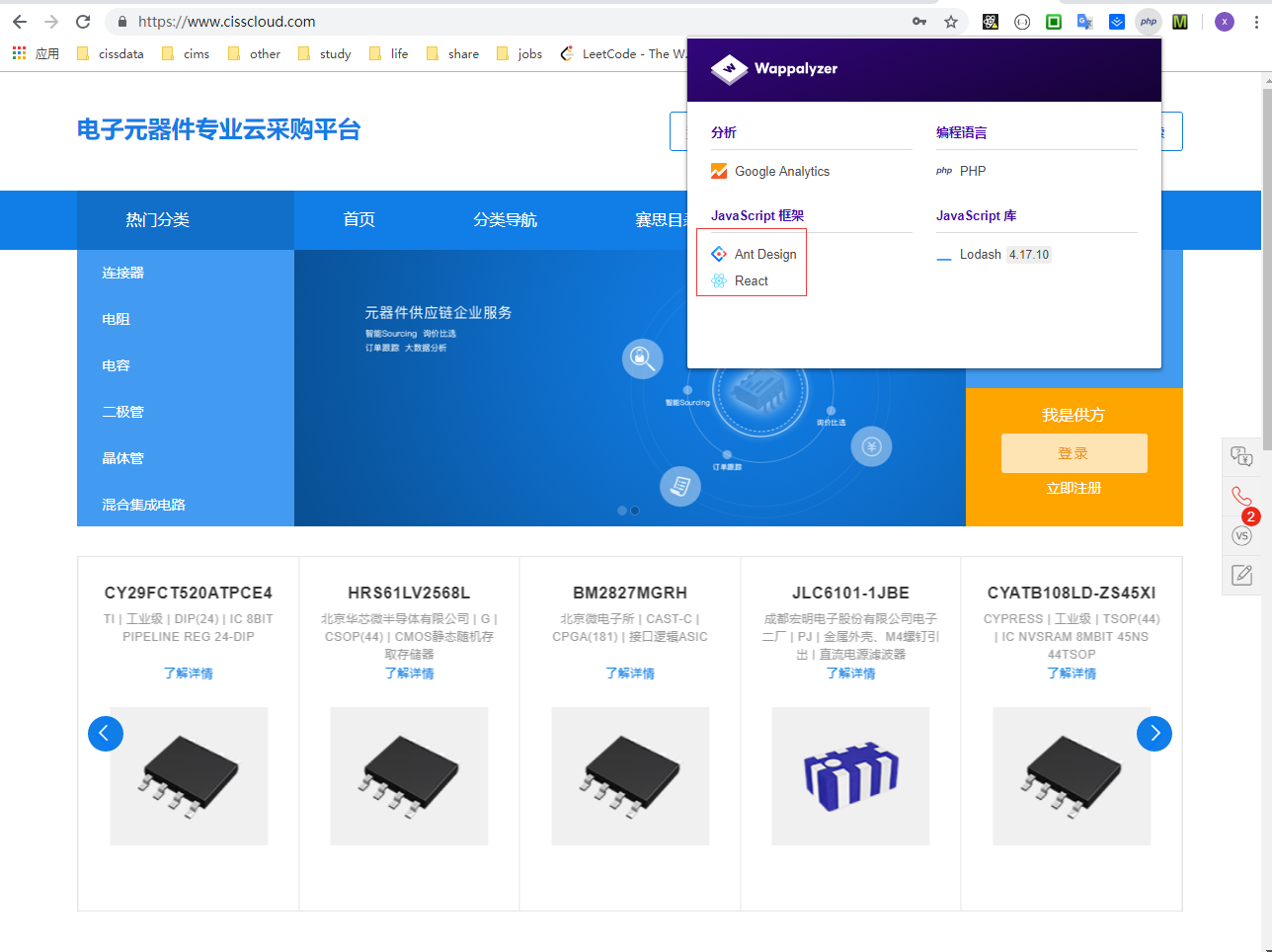Click the browser forward arrow

coord(51,22)
